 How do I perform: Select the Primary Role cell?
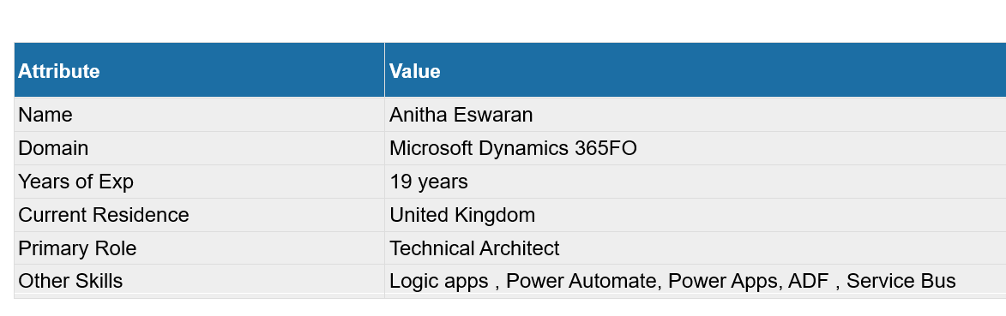[200, 248]
